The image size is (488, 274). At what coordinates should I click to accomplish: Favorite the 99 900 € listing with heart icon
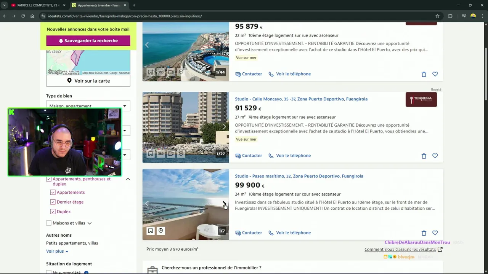[435, 233]
